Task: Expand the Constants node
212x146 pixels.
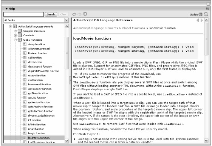Action: click(x=15, y=35)
